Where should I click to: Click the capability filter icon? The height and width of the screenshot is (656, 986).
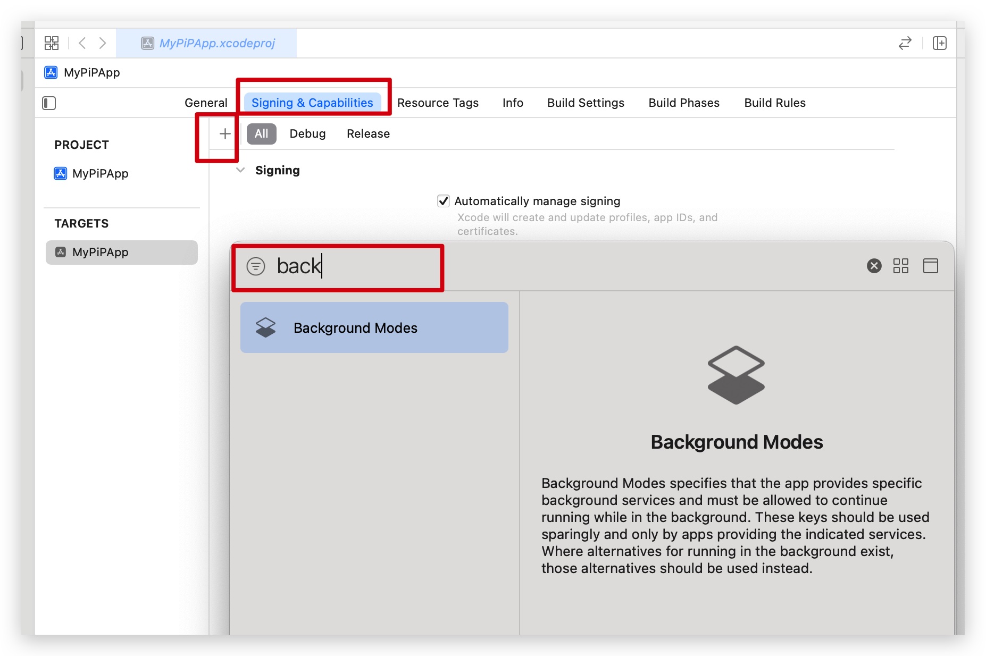[256, 266]
